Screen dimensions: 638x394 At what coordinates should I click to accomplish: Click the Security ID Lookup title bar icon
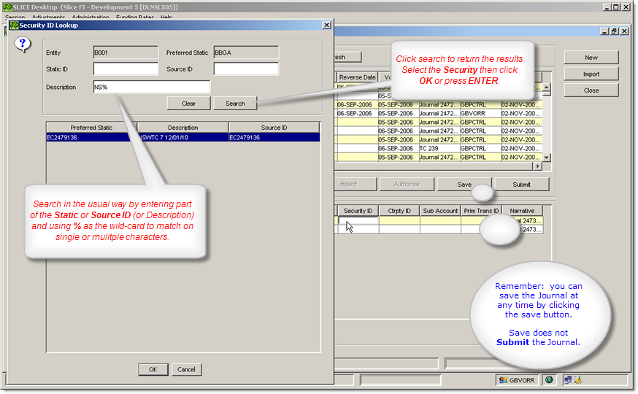pos(13,25)
